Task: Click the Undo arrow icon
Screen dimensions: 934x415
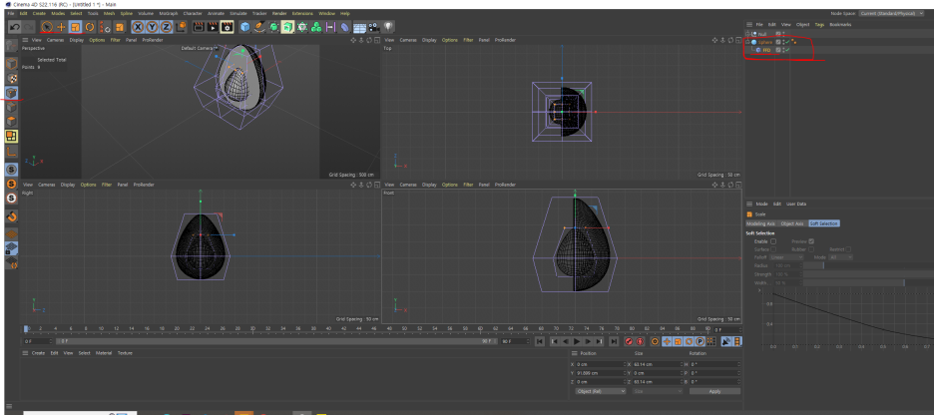Action: point(15,27)
